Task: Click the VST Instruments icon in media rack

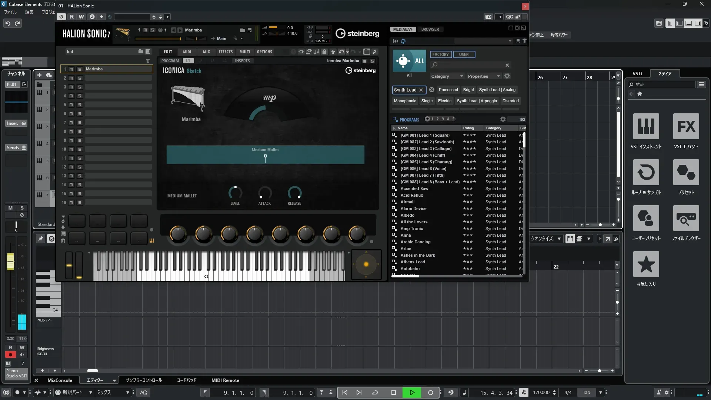Action: 646,127
